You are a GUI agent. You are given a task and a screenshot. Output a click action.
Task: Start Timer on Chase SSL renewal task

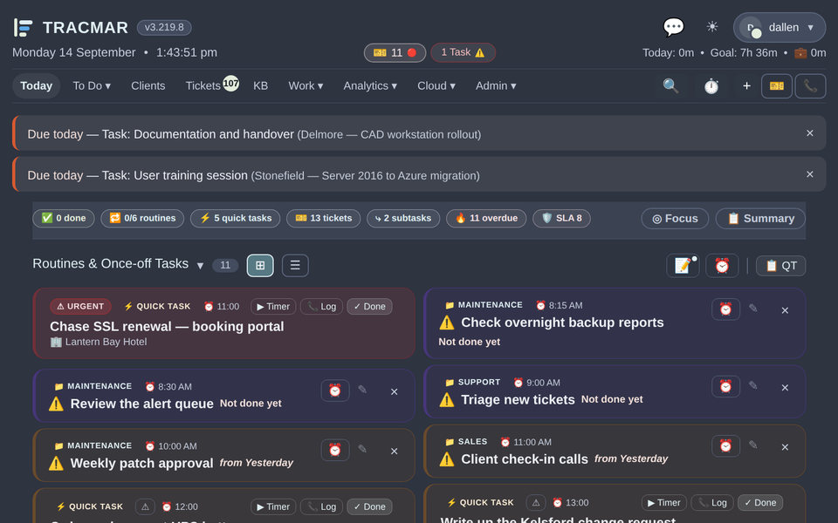273,306
